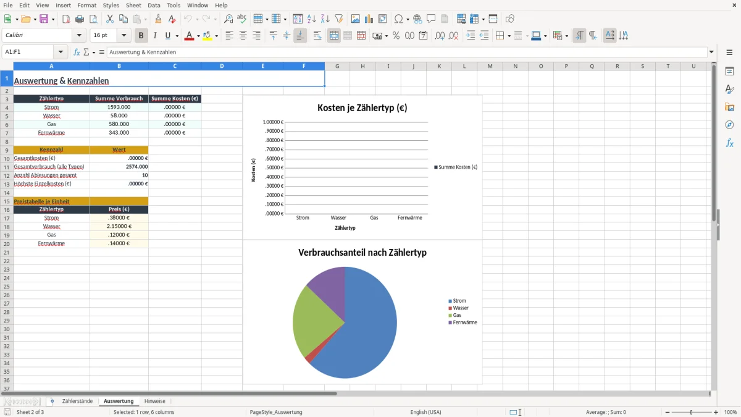Click the Cut scissors icon

110,19
